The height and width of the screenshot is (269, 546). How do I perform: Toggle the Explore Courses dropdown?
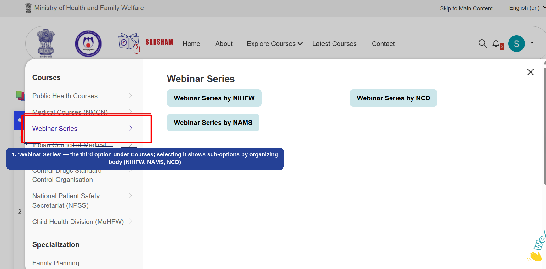click(x=275, y=44)
